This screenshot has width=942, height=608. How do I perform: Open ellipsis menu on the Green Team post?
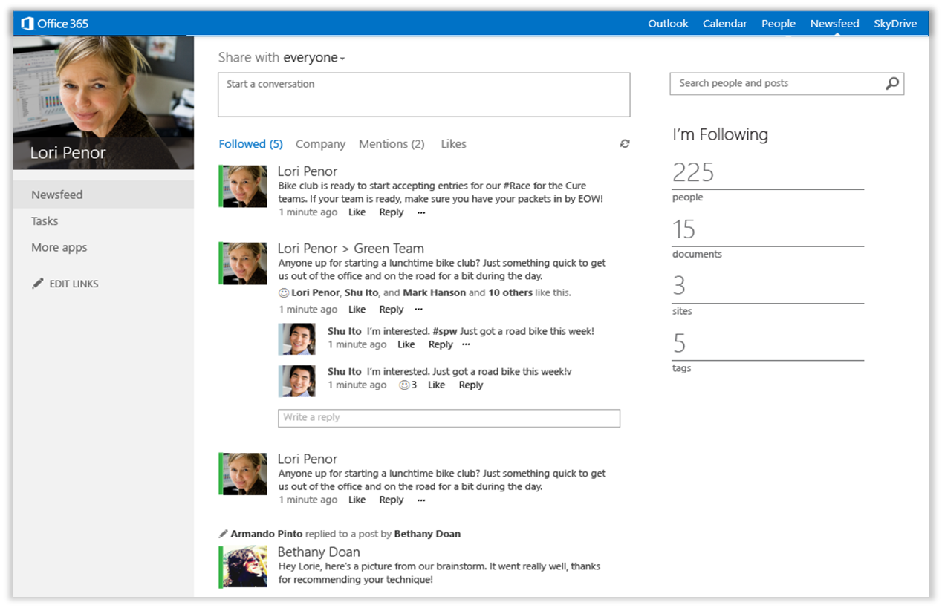418,310
